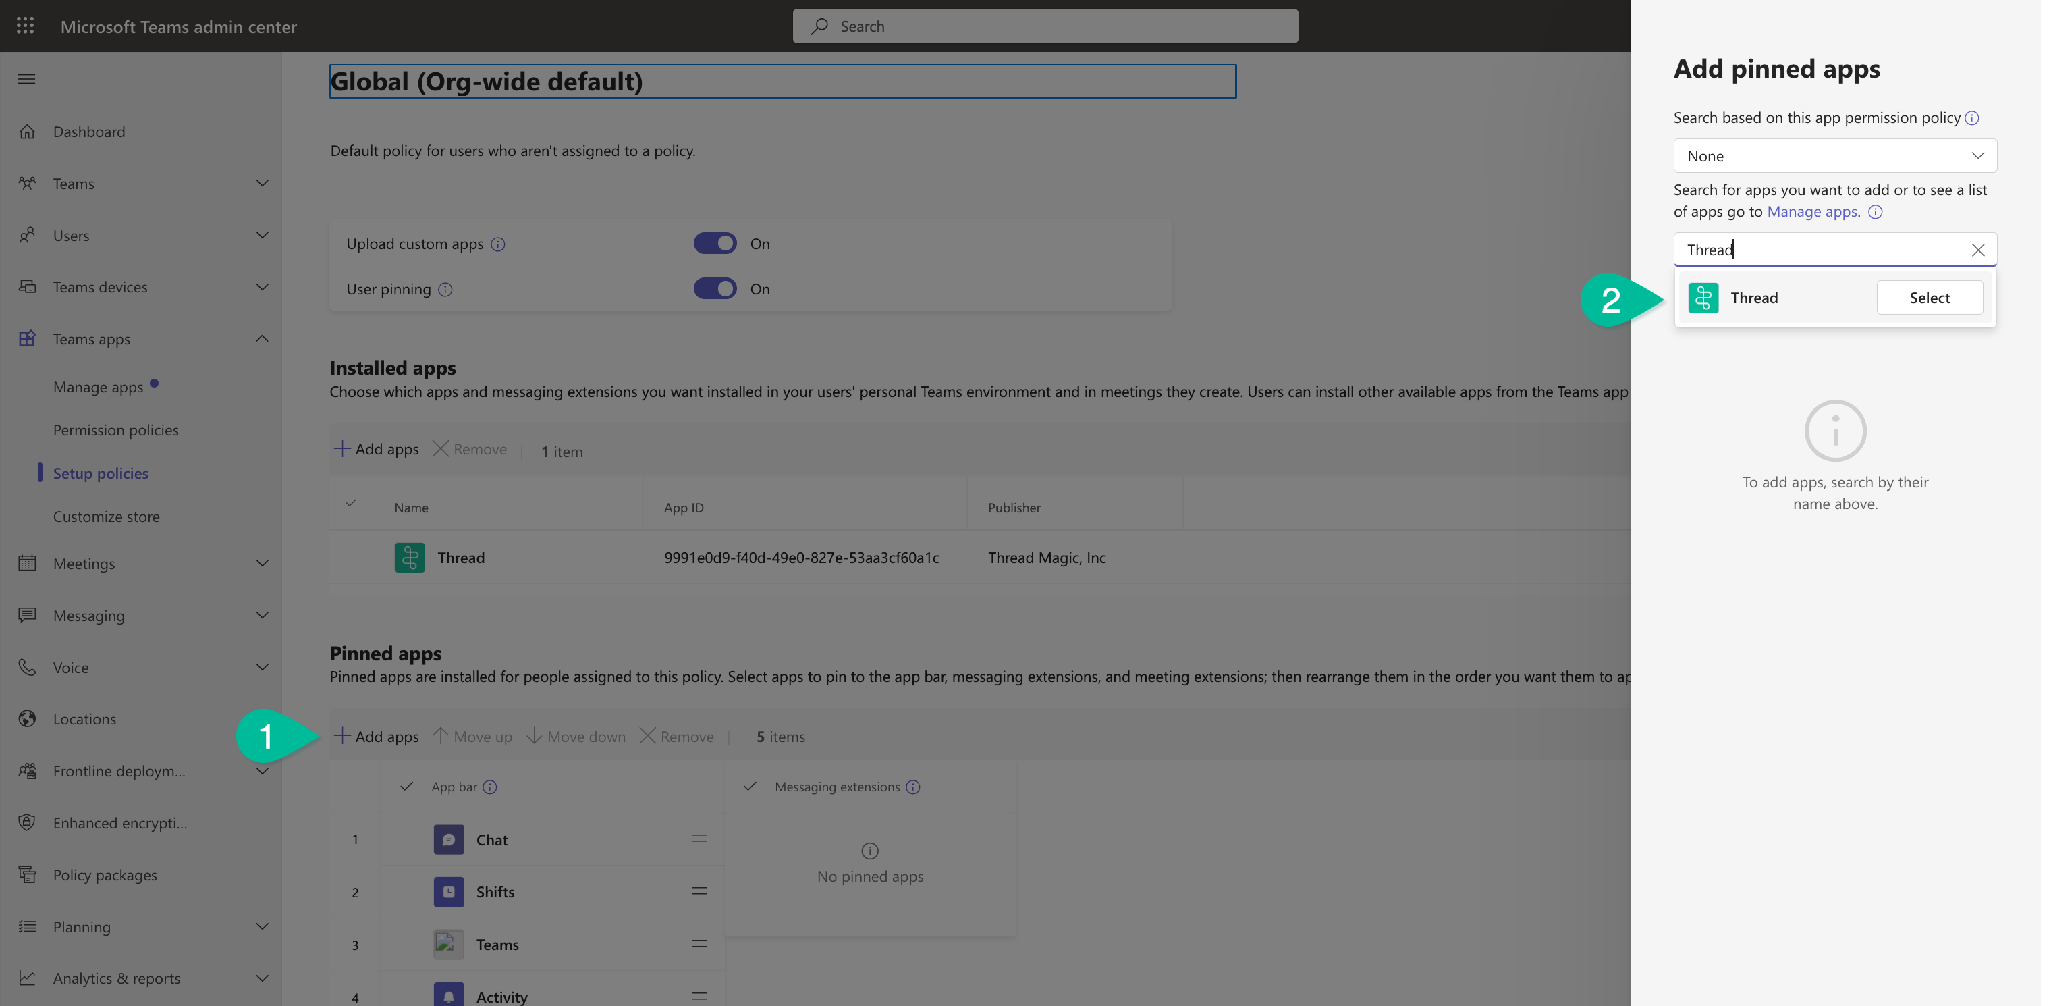Click info icon after Manage apps link
This screenshot has width=2049, height=1006.
point(1876,212)
